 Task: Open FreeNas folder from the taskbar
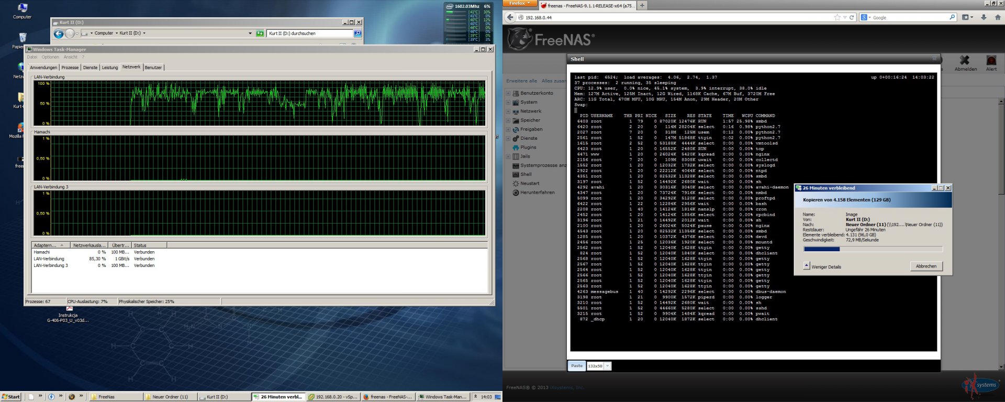click(x=116, y=397)
